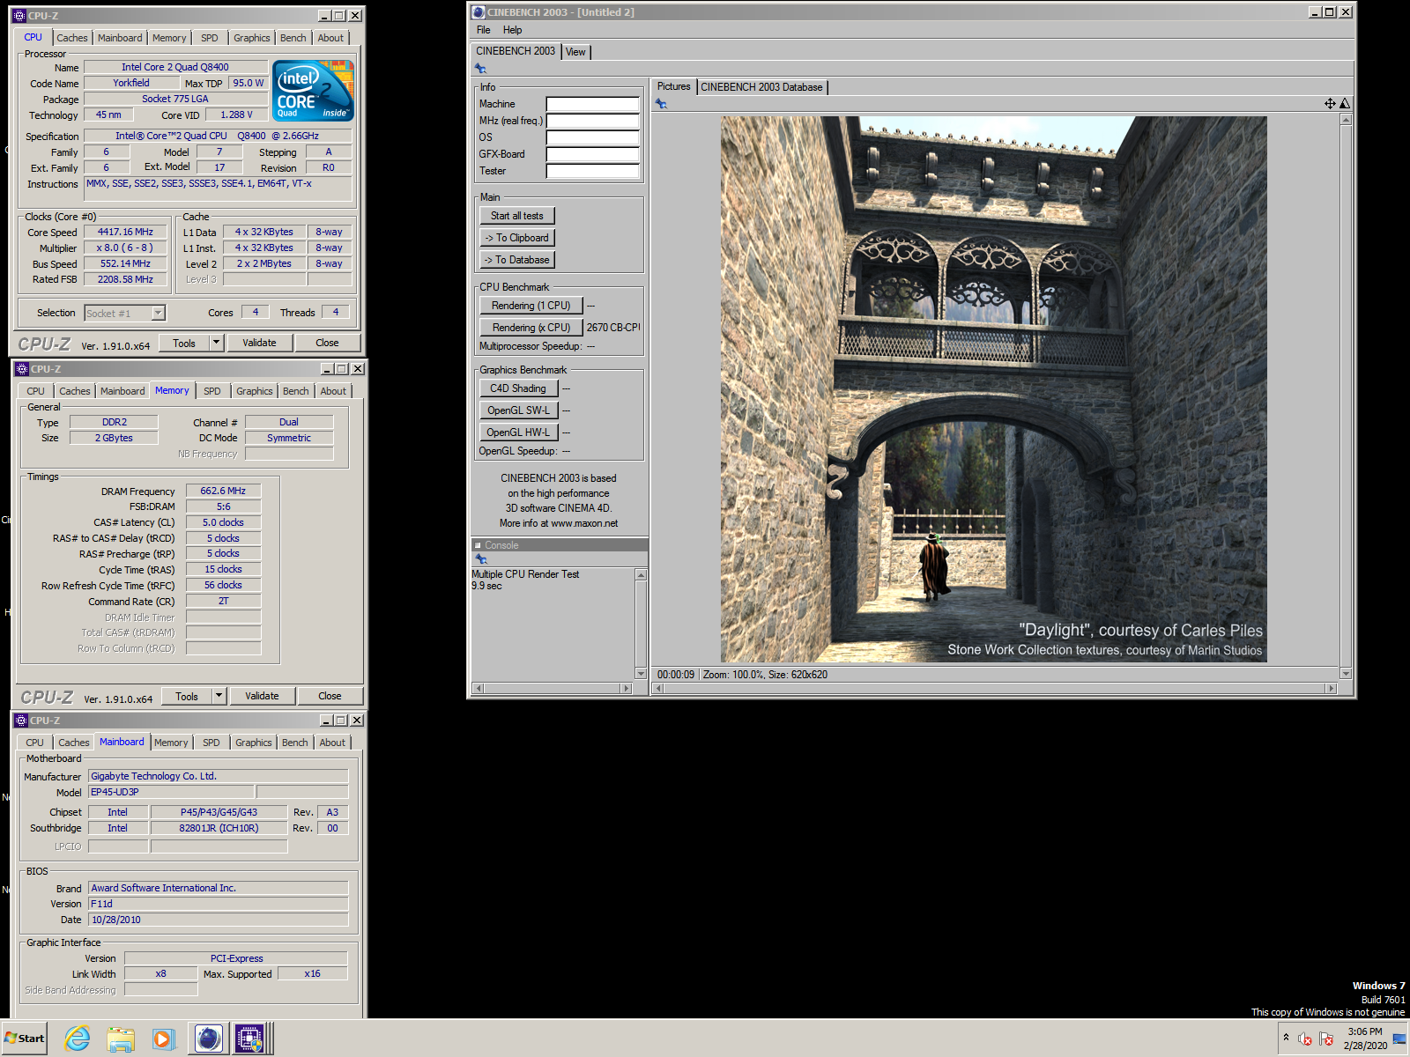Open the About tab in the Mainboard CPU-Z window
1410x1057 pixels.
tap(332, 743)
